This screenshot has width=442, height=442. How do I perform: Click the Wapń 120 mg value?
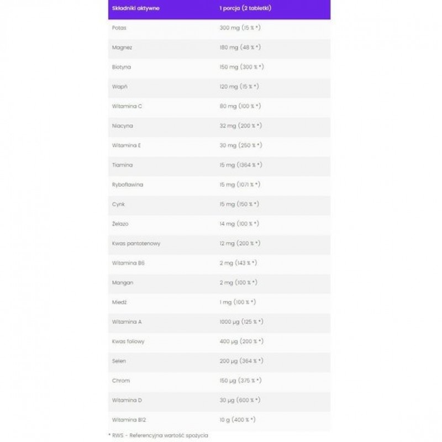[239, 87]
